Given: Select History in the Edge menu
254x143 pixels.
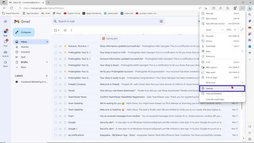Looking at the screenshot, I should (222, 41).
